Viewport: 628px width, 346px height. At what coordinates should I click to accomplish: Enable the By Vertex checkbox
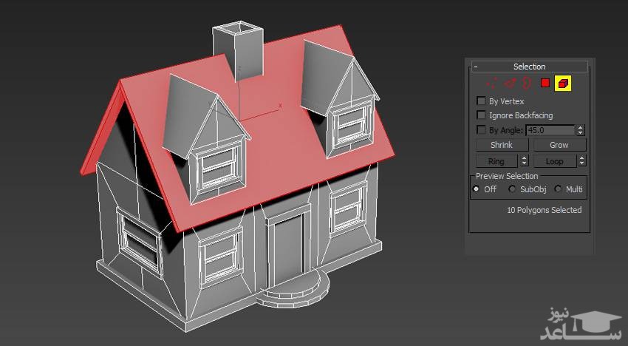482,101
